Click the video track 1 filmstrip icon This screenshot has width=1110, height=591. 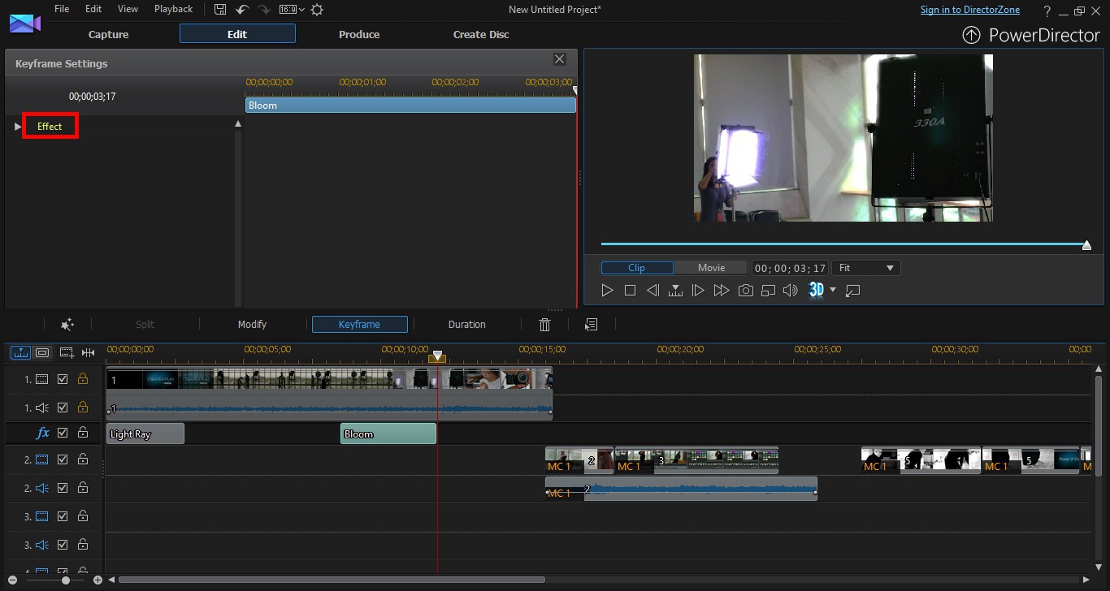click(x=41, y=378)
